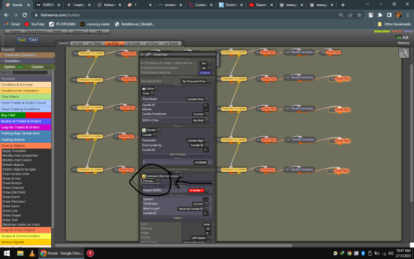Viewport: 414px width, 259px height.
Task: Switch to the on Trade event tab
Action: click(133, 43)
